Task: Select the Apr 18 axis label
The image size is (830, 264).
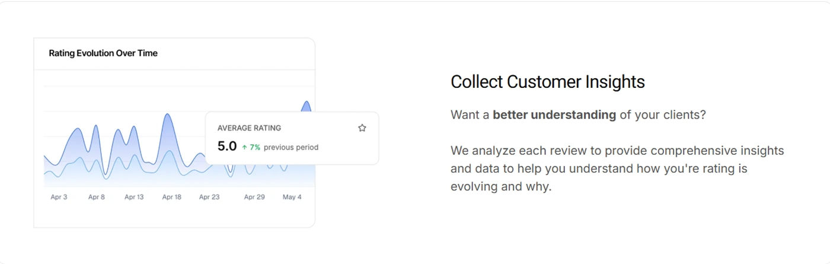Action: [172, 197]
